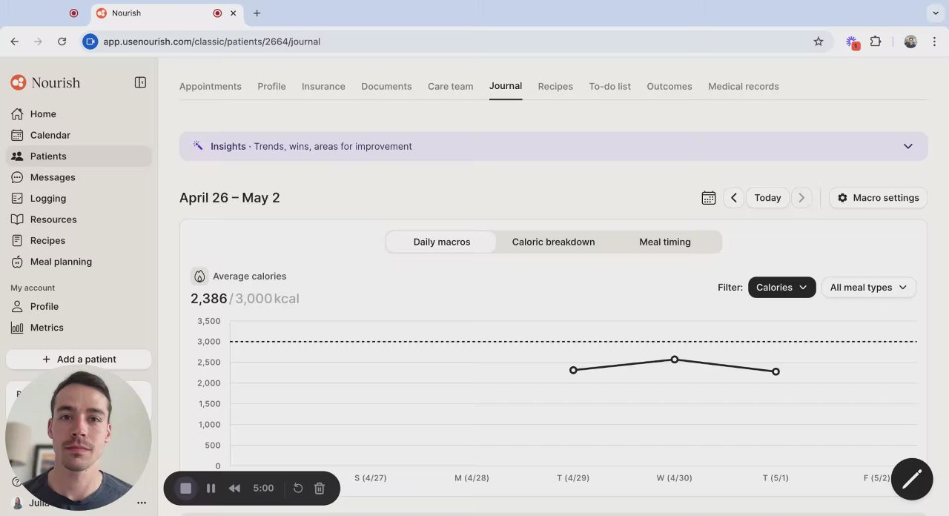
Task: Open the calendar date picker icon
Action: pos(709,198)
